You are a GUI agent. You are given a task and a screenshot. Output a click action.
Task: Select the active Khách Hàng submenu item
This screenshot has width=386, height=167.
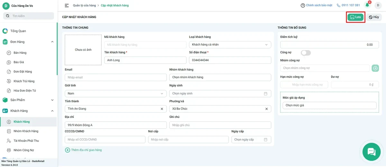click(29, 122)
